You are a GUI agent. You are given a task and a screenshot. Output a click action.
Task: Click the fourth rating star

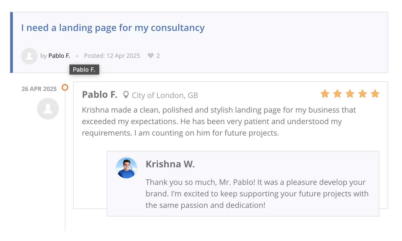pos(363,94)
